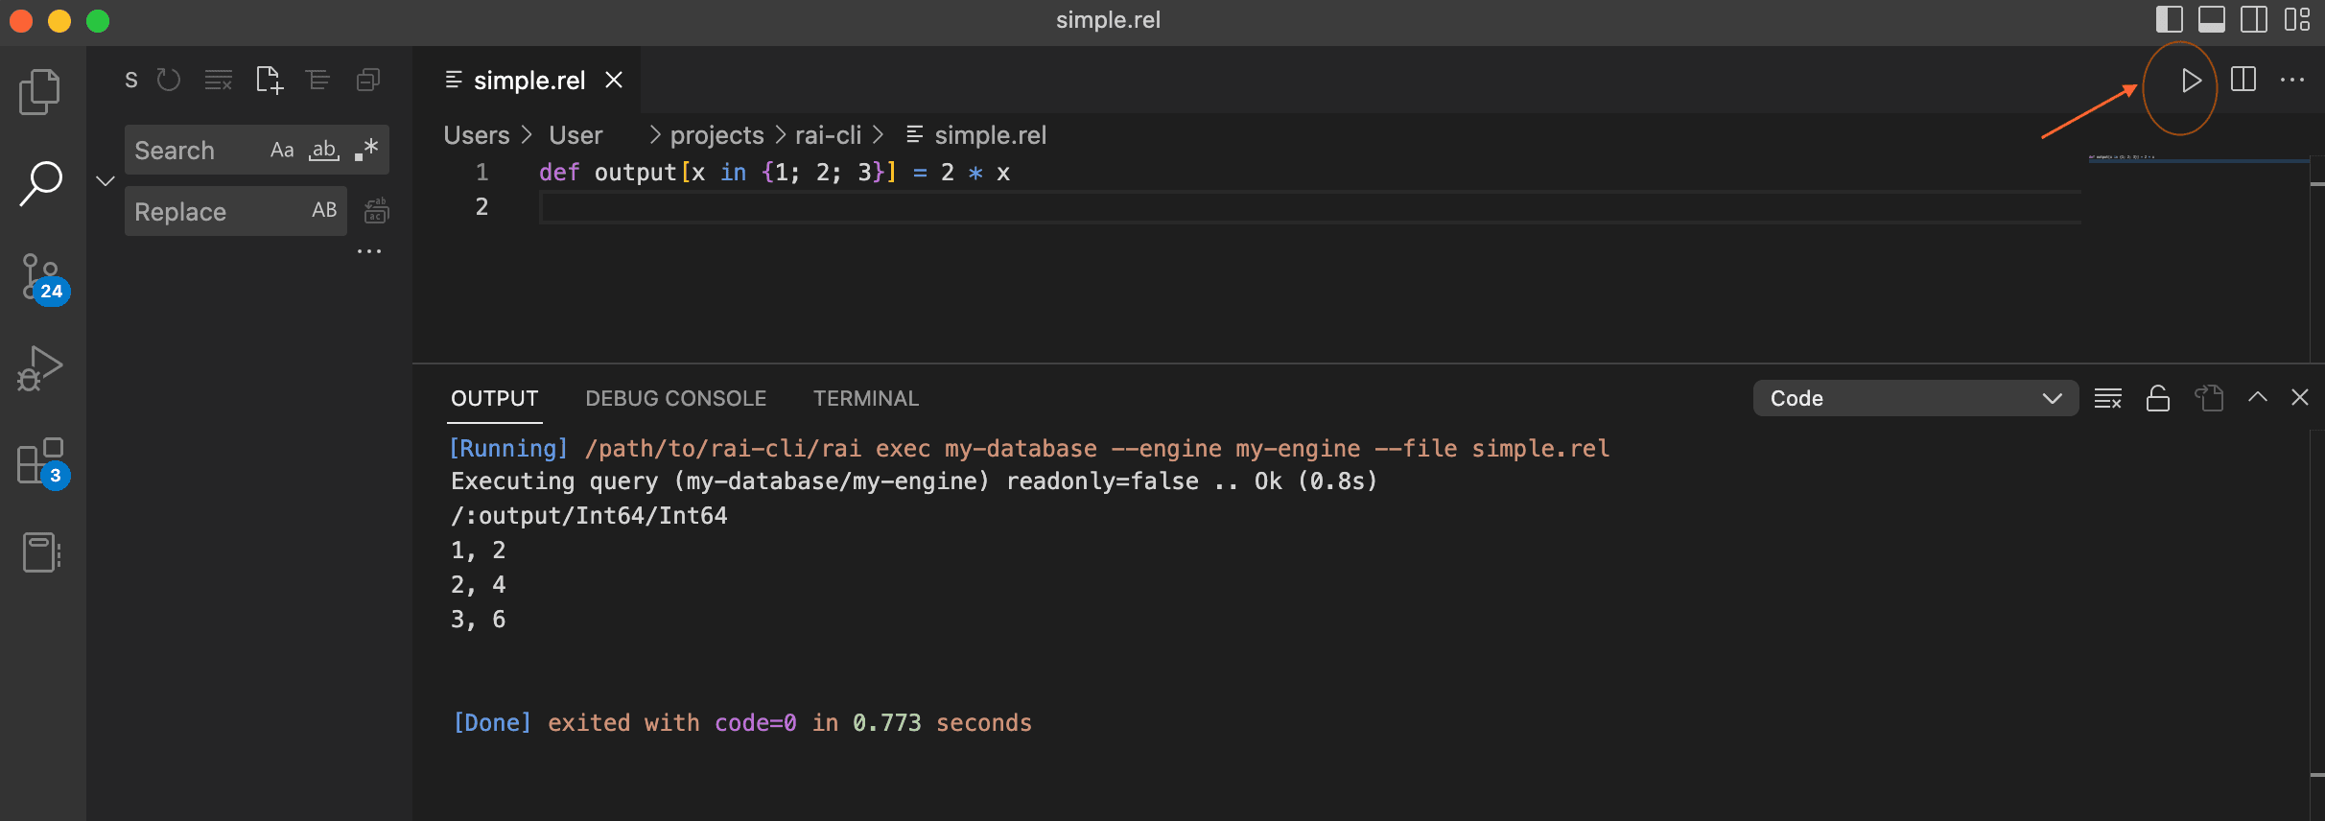Open Extensions view with 3 updates
The height and width of the screenshot is (821, 2325).
click(x=42, y=462)
